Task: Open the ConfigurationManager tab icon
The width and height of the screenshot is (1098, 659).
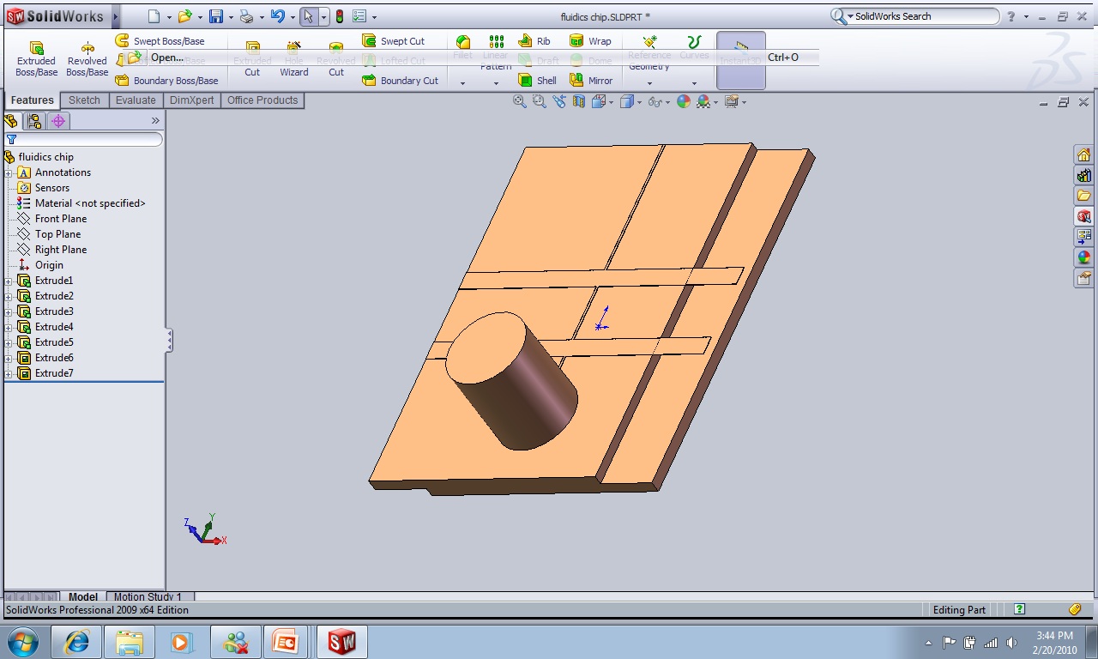Action: 58,121
